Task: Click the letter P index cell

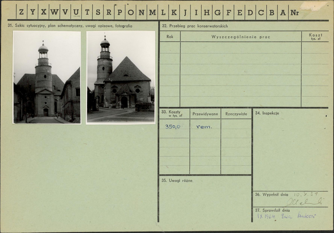Action: [120, 12]
